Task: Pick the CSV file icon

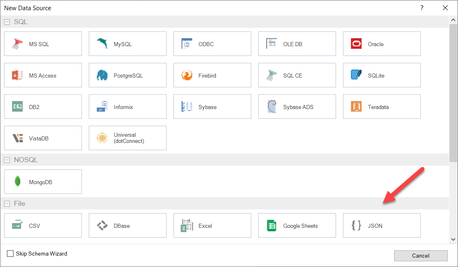Action: tap(17, 225)
